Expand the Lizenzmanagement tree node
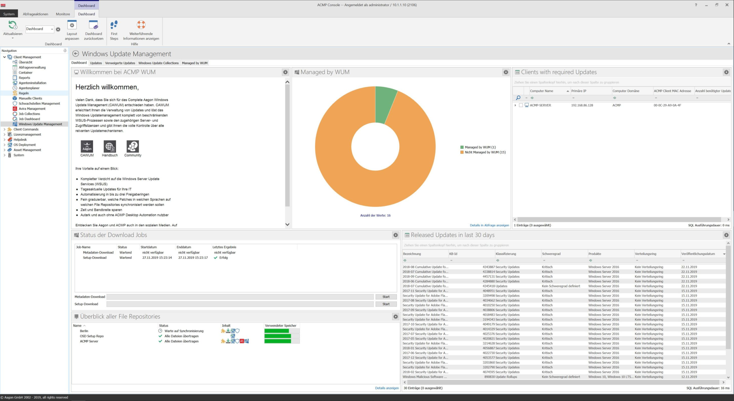This screenshot has width=734, height=401. click(4, 135)
